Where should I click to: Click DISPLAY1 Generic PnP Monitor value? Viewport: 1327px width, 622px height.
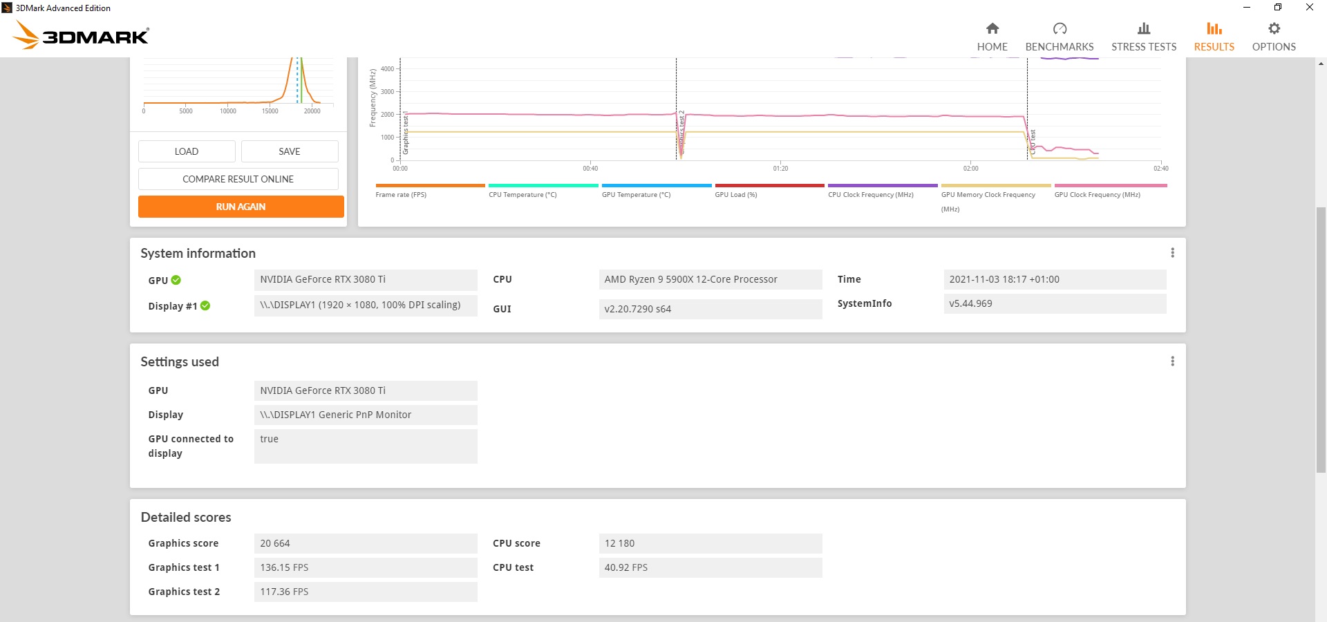click(x=366, y=415)
